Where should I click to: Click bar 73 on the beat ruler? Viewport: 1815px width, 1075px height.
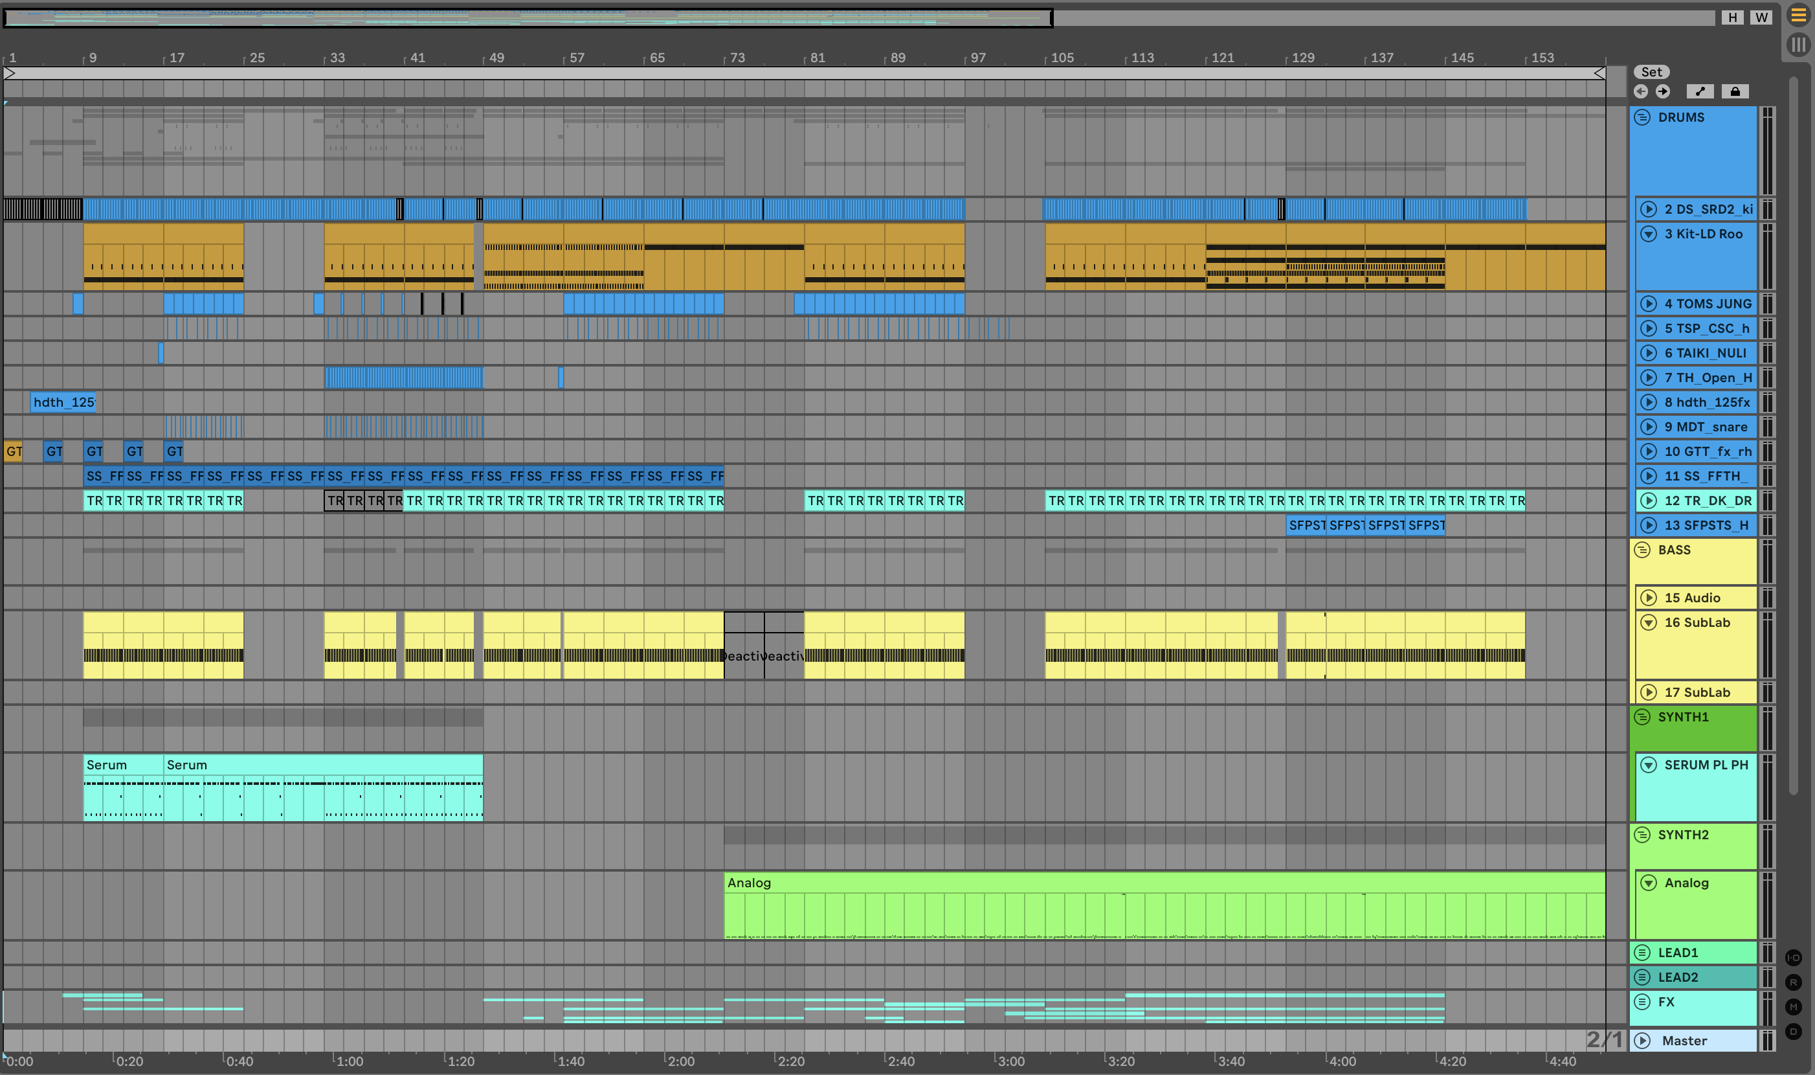pyautogui.click(x=736, y=58)
